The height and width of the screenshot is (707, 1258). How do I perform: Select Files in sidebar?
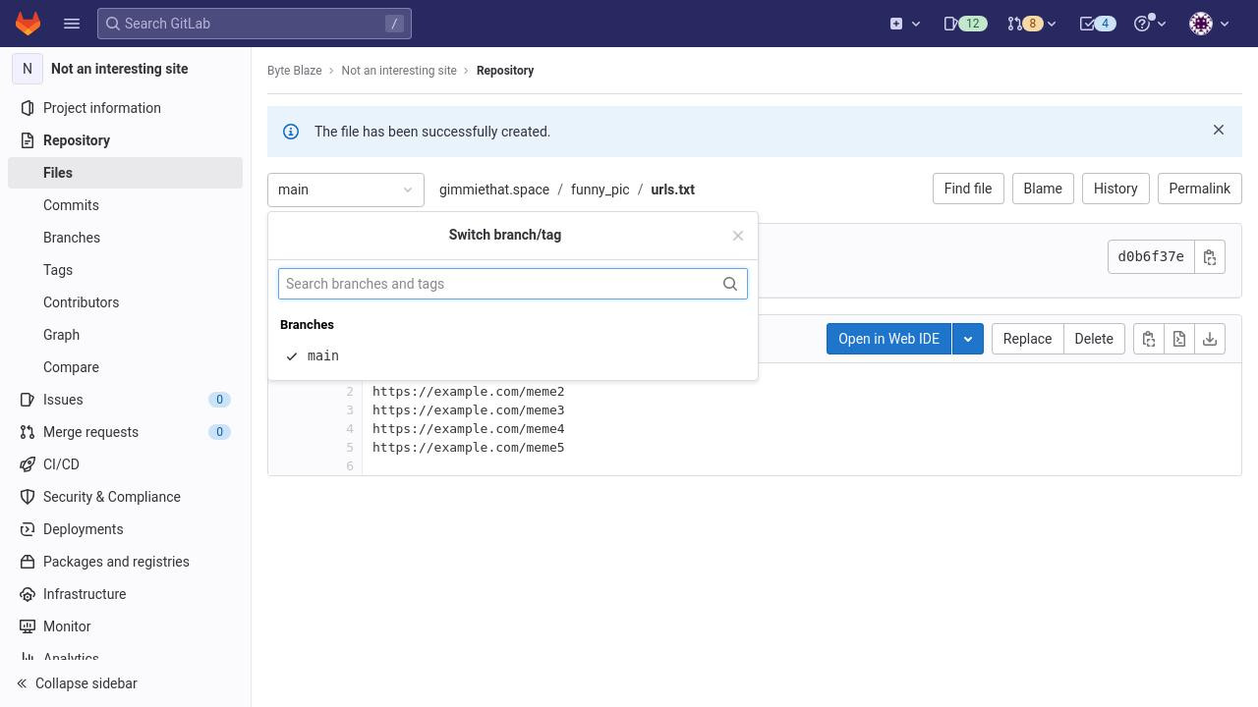[125, 173]
